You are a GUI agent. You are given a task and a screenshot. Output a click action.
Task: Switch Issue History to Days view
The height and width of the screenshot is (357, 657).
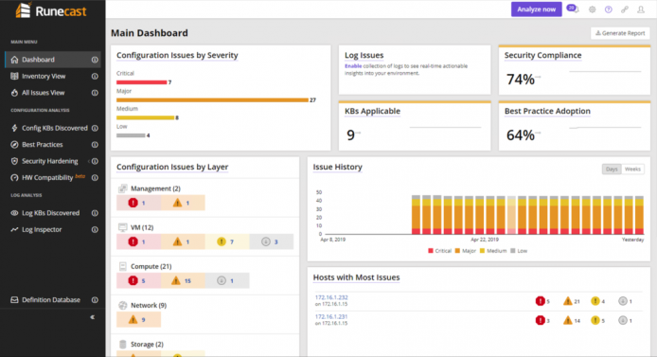(612, 170)
